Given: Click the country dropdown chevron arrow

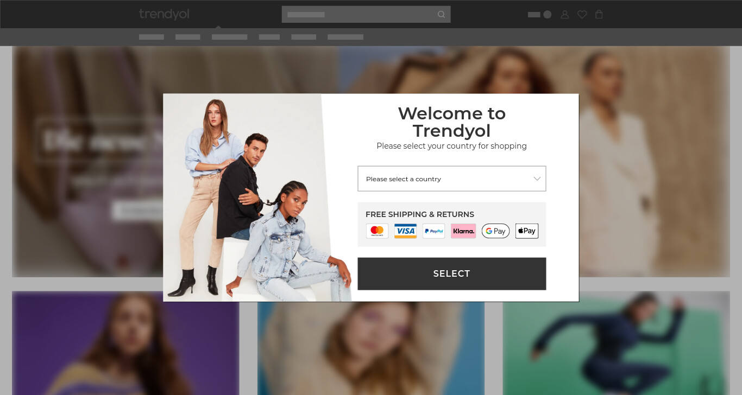Looking at the screenshot, I should [x=537, y=179].
